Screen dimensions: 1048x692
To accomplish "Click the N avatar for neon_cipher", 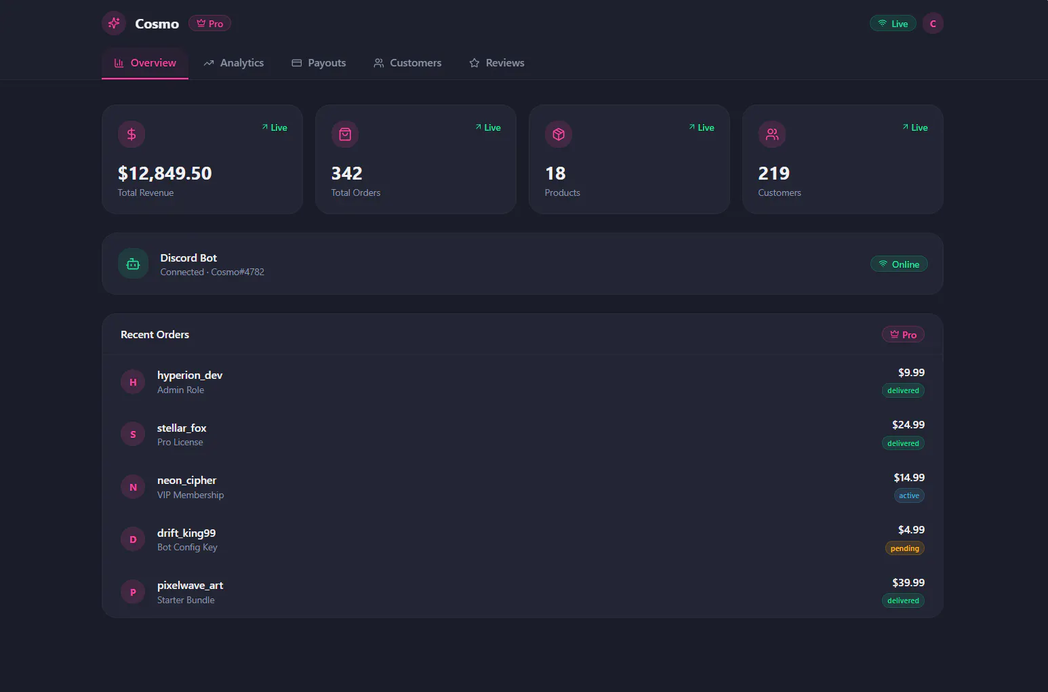I will [133, 487].
